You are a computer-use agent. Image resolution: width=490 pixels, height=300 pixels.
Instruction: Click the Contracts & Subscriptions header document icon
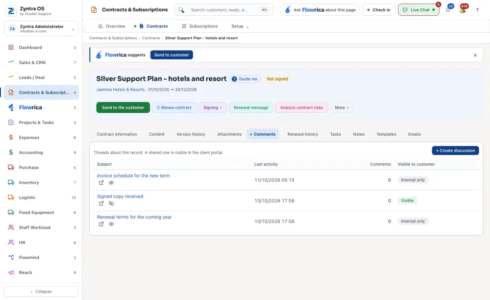coord(94,10)
